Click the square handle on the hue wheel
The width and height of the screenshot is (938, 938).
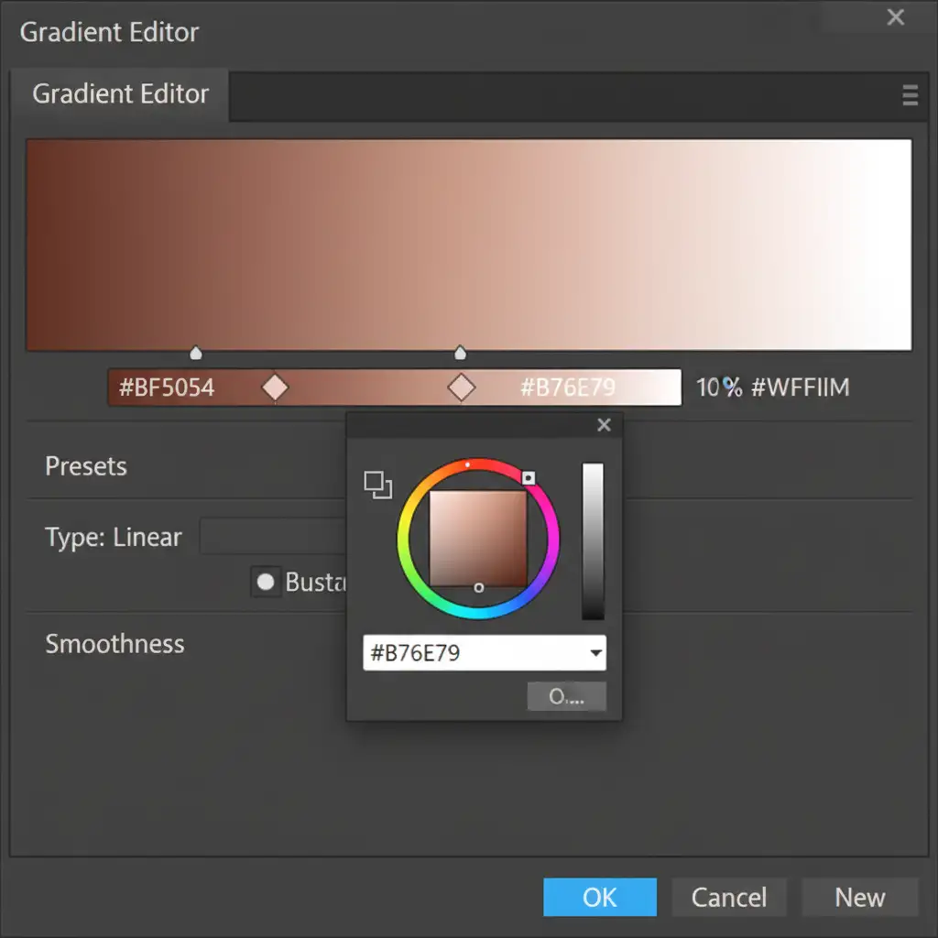(x=529, y=477)
